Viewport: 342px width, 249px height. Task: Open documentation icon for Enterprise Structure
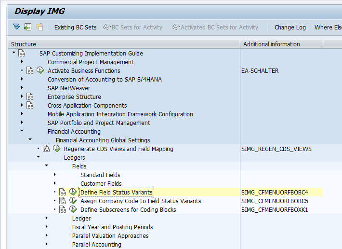tap(30, 97)
